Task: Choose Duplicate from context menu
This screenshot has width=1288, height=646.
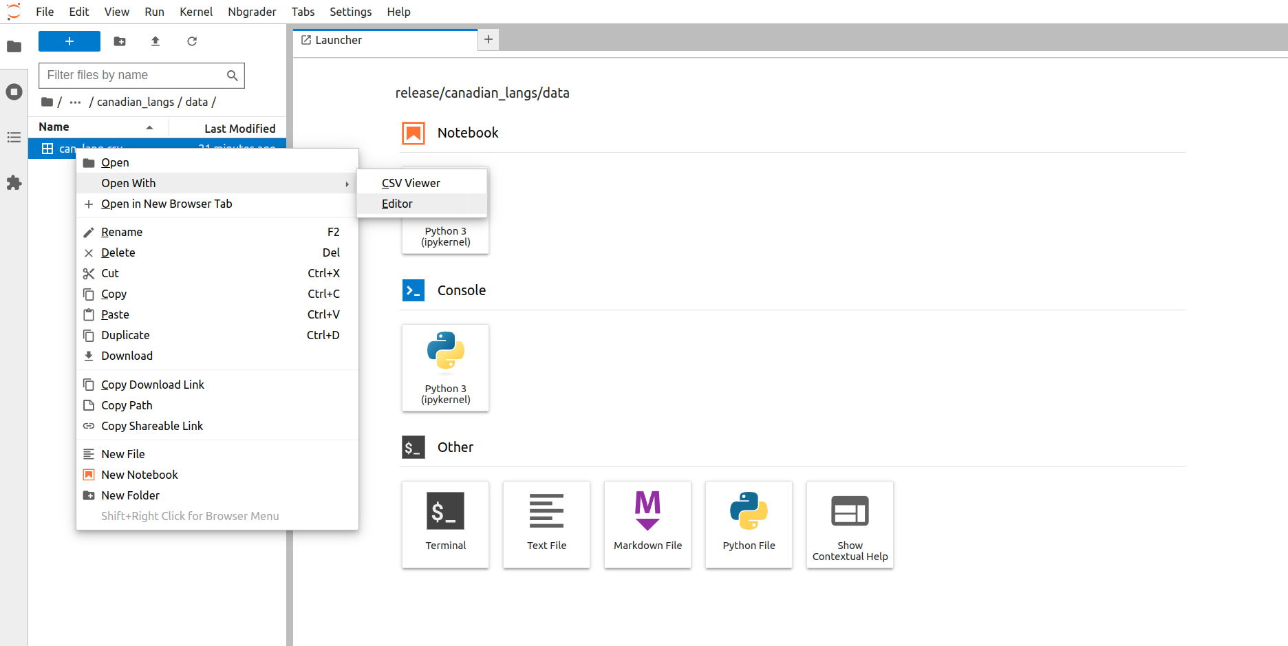Action: (217, 335)
